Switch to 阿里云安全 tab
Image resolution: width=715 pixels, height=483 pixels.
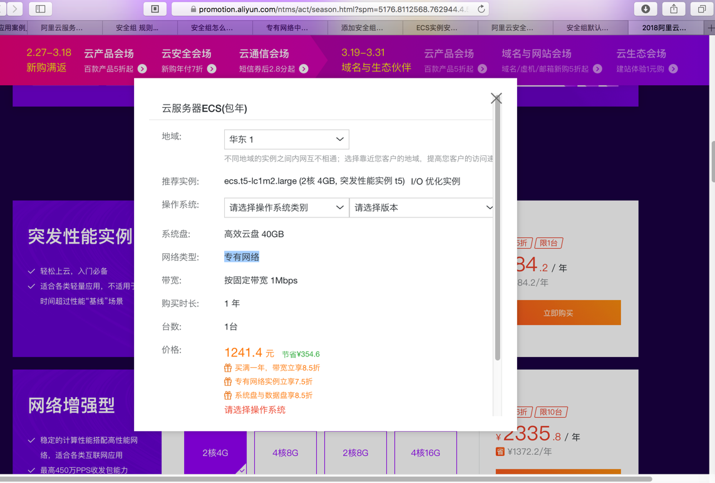515,28
